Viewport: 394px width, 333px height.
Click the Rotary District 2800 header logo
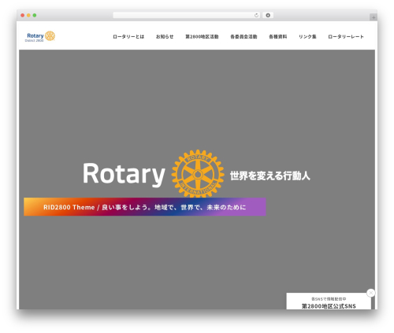(40, 36)
